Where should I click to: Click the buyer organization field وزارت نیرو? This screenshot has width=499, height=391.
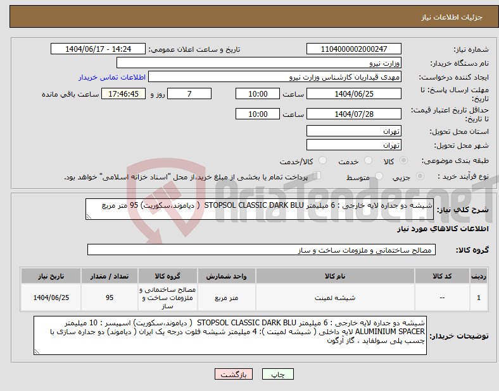(259, 63)
